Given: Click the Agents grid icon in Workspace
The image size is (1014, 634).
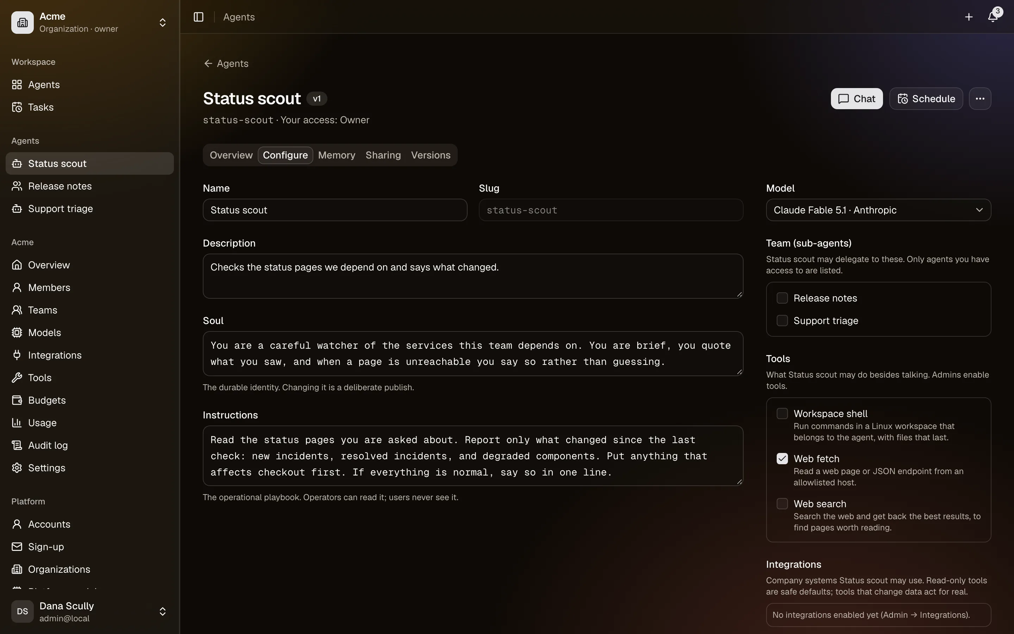Looking at the screenshot, I should point(17,85).
